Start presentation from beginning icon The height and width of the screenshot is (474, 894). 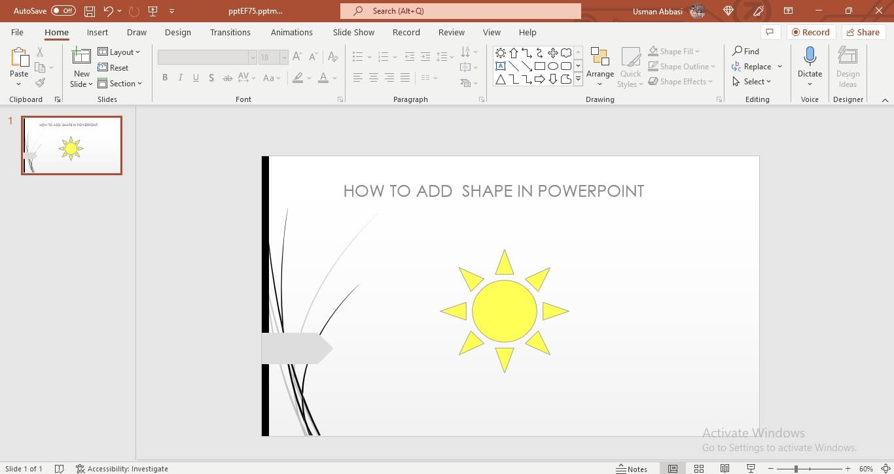[153, 11]
